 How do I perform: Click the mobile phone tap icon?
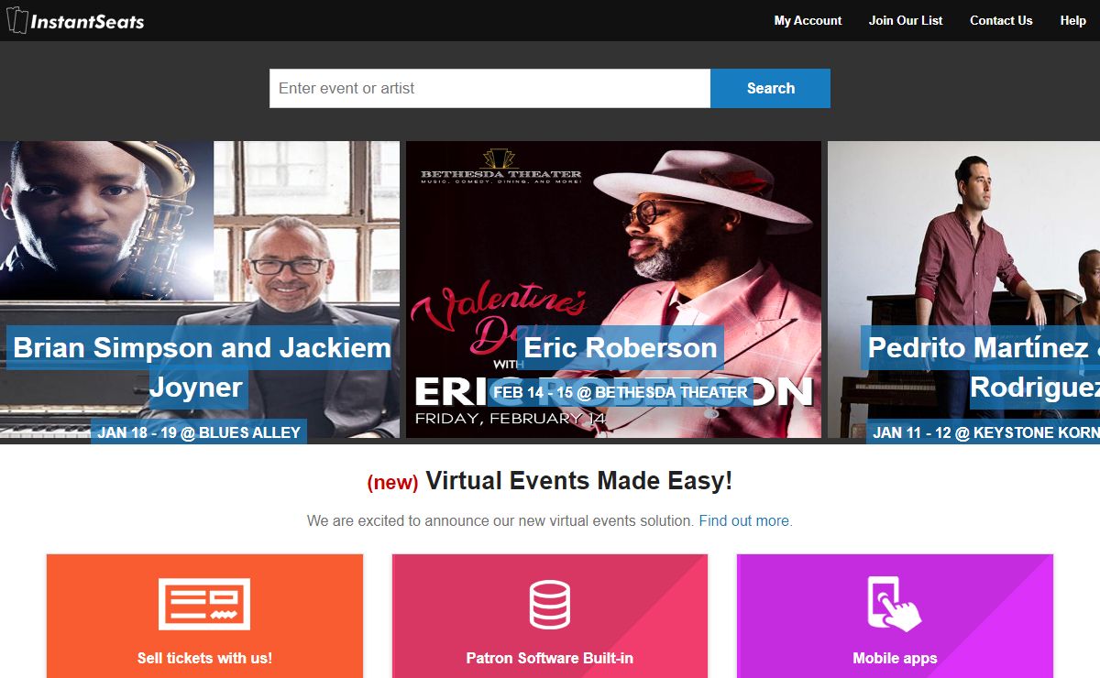895,603
